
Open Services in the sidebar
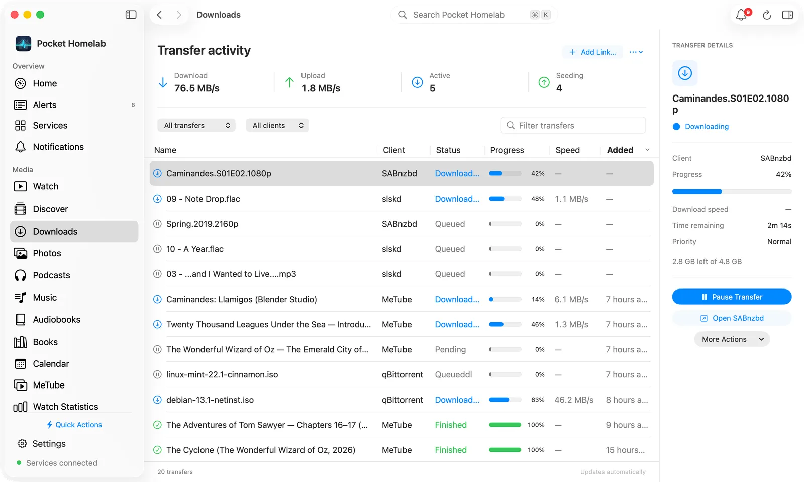click(74, 125)
